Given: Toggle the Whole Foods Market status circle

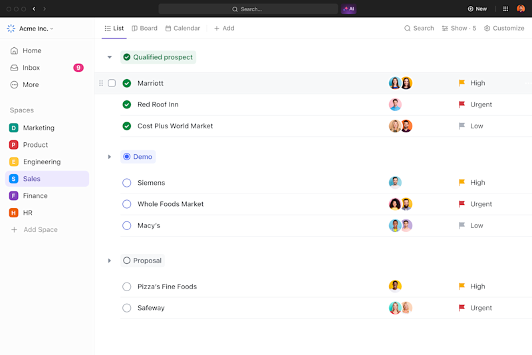Looking at the screenshot, I should tap(127, 204).
